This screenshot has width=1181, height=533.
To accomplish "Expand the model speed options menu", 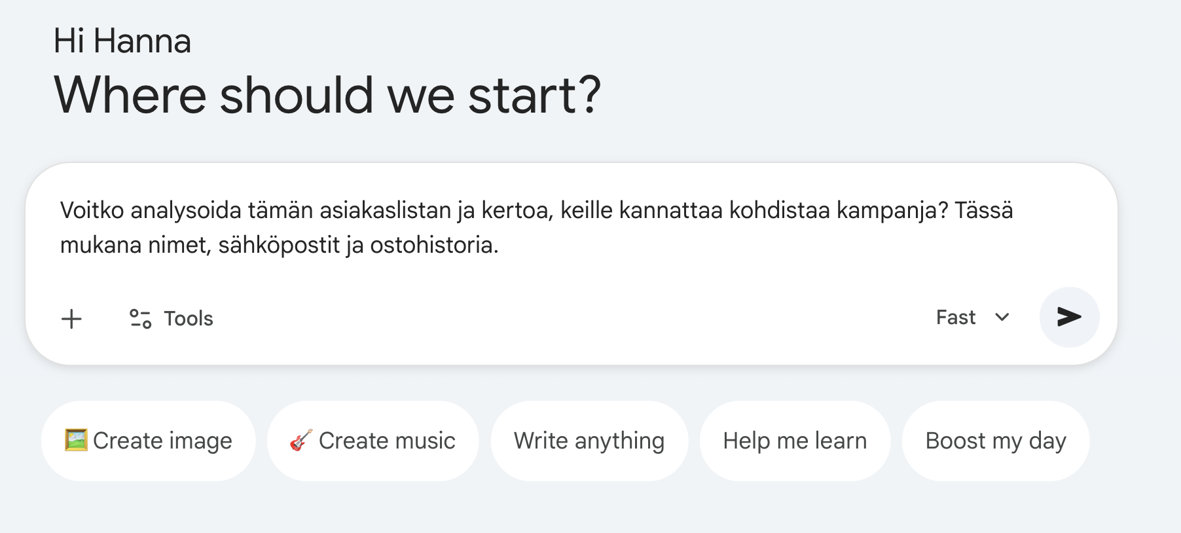I will pyautogui.click(x=975, y=318).
